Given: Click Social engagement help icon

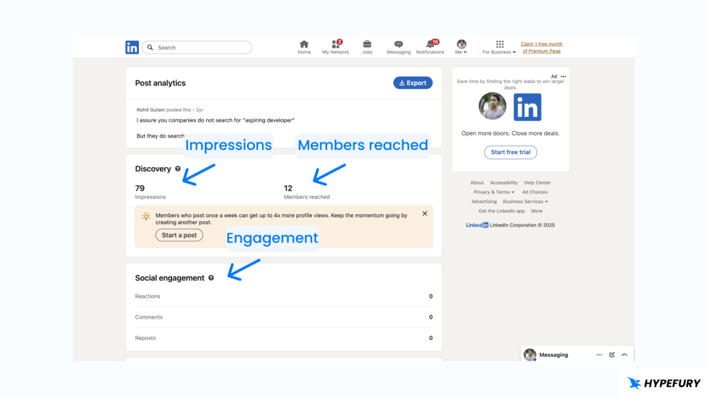Looking at the screenshot, I should tap(211, 278).
